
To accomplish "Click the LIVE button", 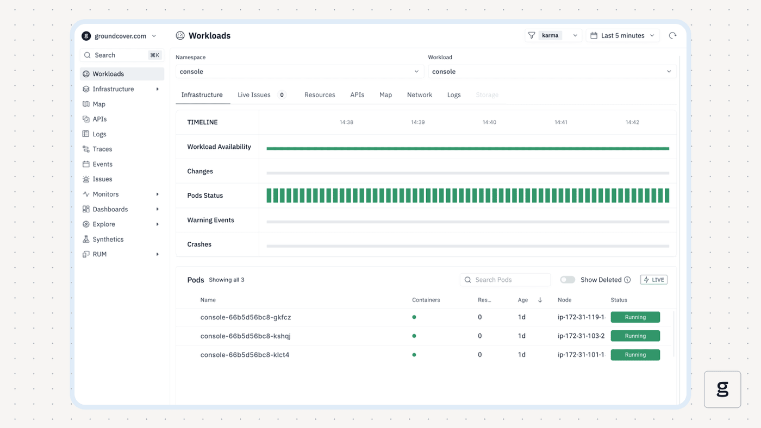I will point(654,280).
